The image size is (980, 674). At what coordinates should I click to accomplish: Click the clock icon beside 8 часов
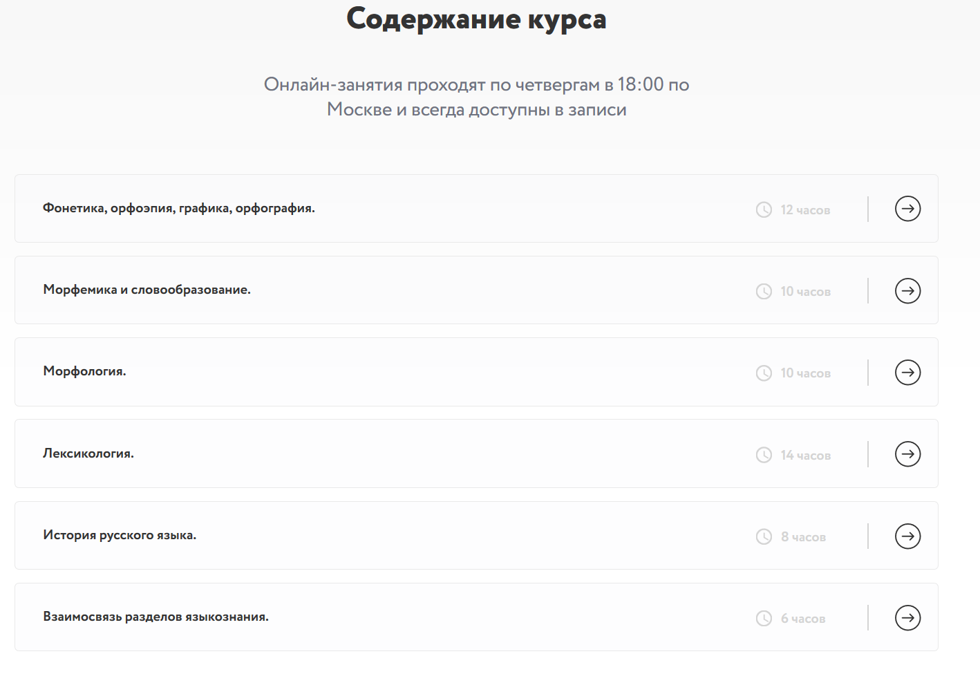(764, 536)
